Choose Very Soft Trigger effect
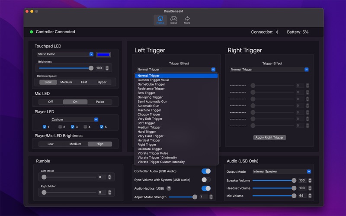Viewport: 346px width, 216px height. (176, 118)
